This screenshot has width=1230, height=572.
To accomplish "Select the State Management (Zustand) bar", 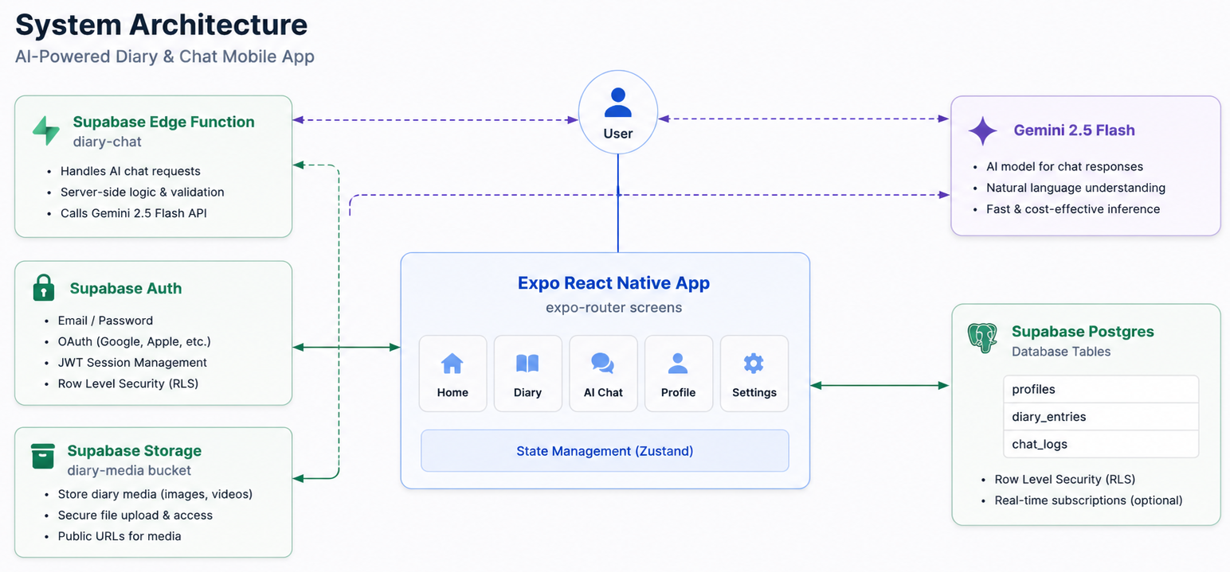I will coord(605,451).
